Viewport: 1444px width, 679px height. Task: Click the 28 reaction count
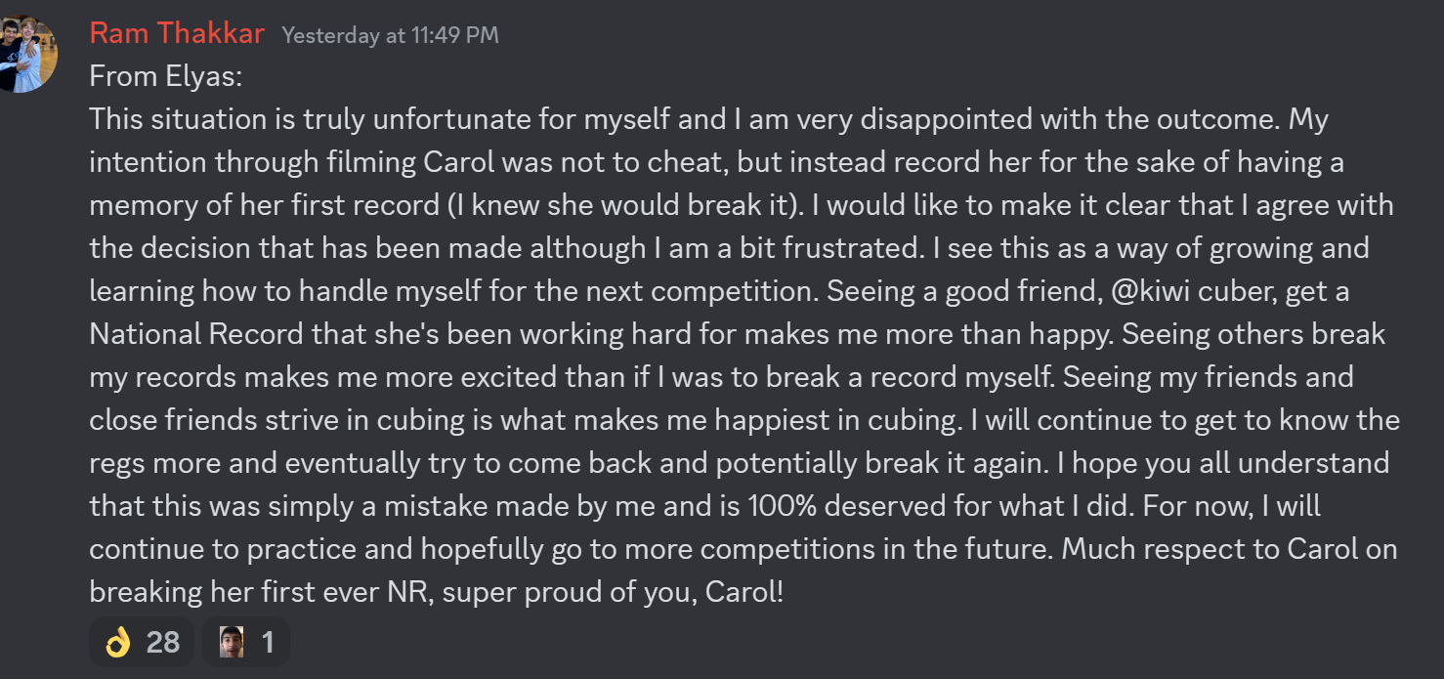click(163, 642)
